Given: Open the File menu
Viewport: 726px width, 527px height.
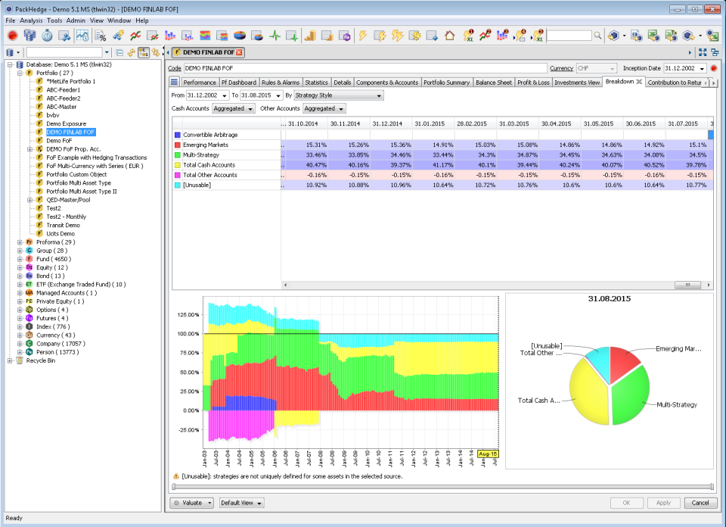Looking at the screenshot, I should tap(10, 20).
